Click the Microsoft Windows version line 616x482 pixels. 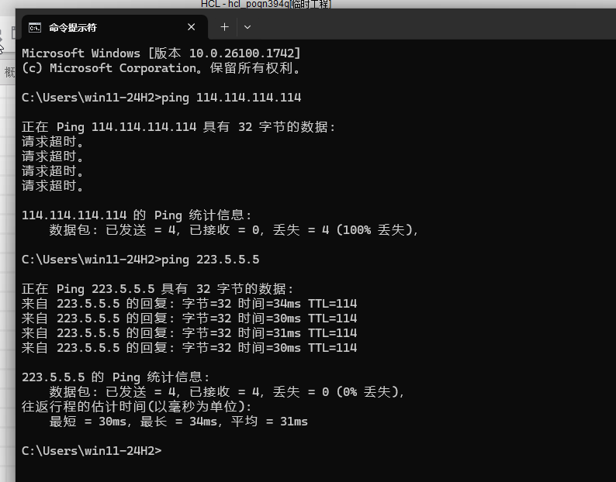(161, 53)
